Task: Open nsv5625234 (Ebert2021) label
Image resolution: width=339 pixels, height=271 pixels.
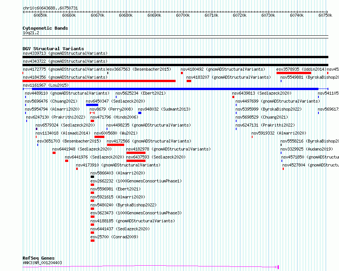Action: pyautogui.click(x=141, y=93)
